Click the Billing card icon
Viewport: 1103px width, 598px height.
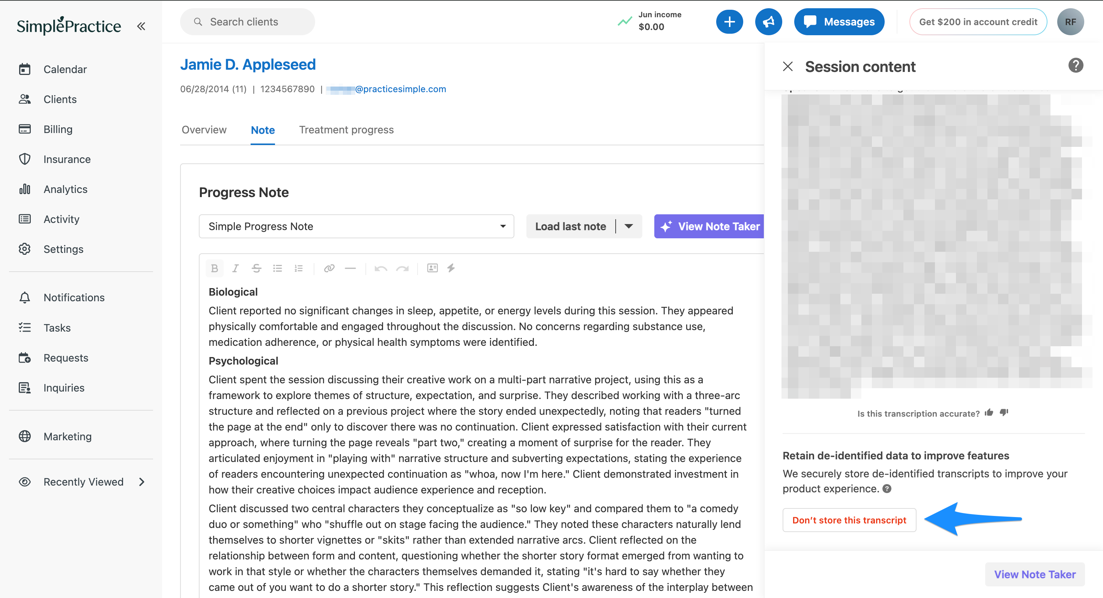(25, 129)
